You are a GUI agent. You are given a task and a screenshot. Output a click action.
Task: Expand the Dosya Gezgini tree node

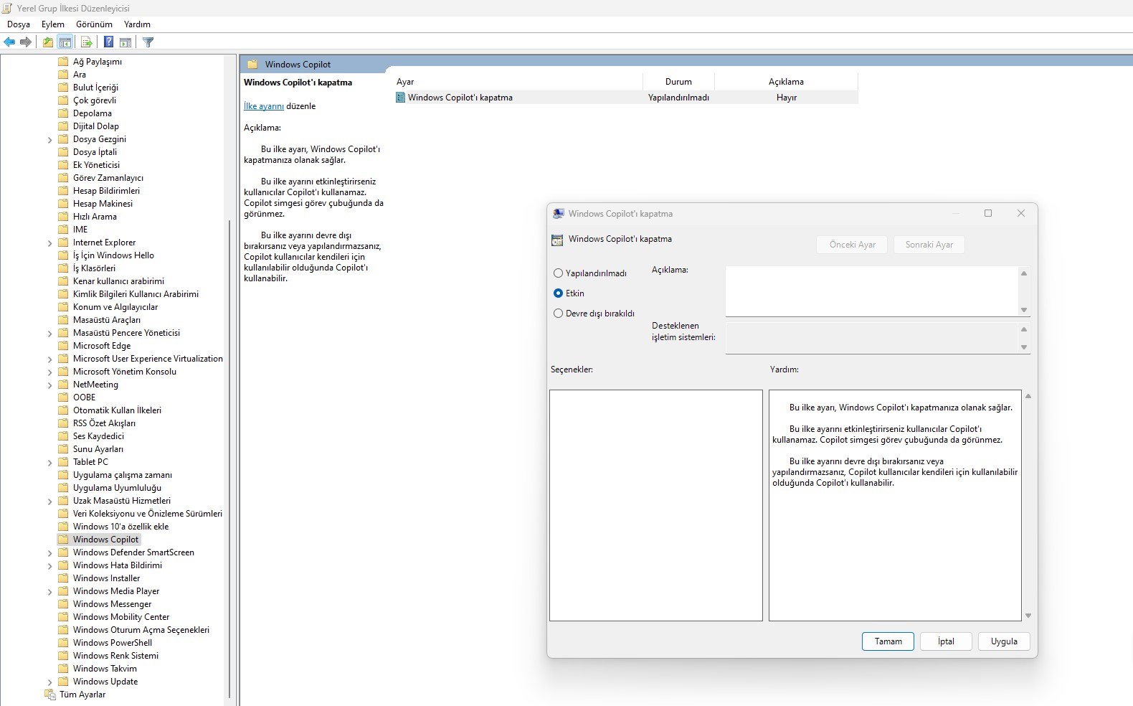[49, 140]
